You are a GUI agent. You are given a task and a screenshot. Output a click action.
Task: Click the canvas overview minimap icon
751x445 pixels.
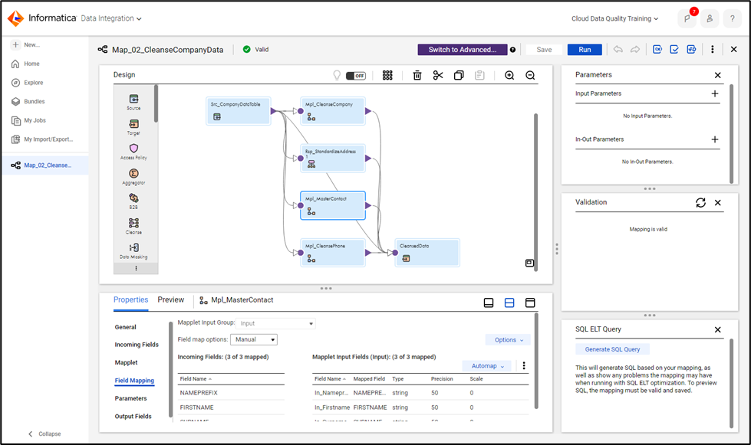530,263
